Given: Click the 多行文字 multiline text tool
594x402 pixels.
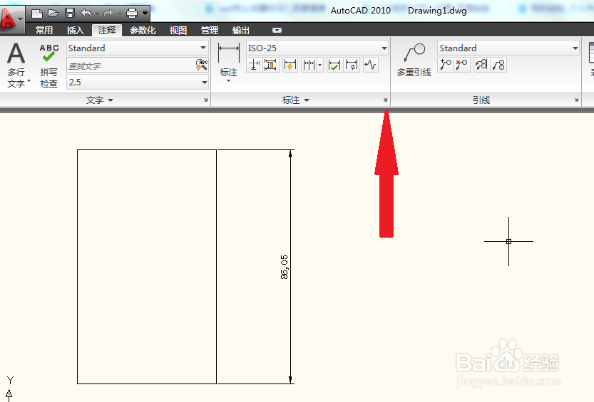Looking at the screenshot, I should (16, 65).
